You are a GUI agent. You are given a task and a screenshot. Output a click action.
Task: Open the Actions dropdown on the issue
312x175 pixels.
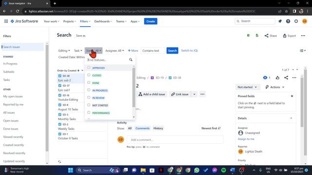point(275,87)
